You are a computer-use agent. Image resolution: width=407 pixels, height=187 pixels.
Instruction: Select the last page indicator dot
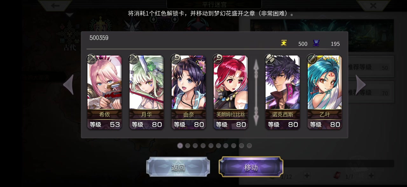(x=249, y=145)
